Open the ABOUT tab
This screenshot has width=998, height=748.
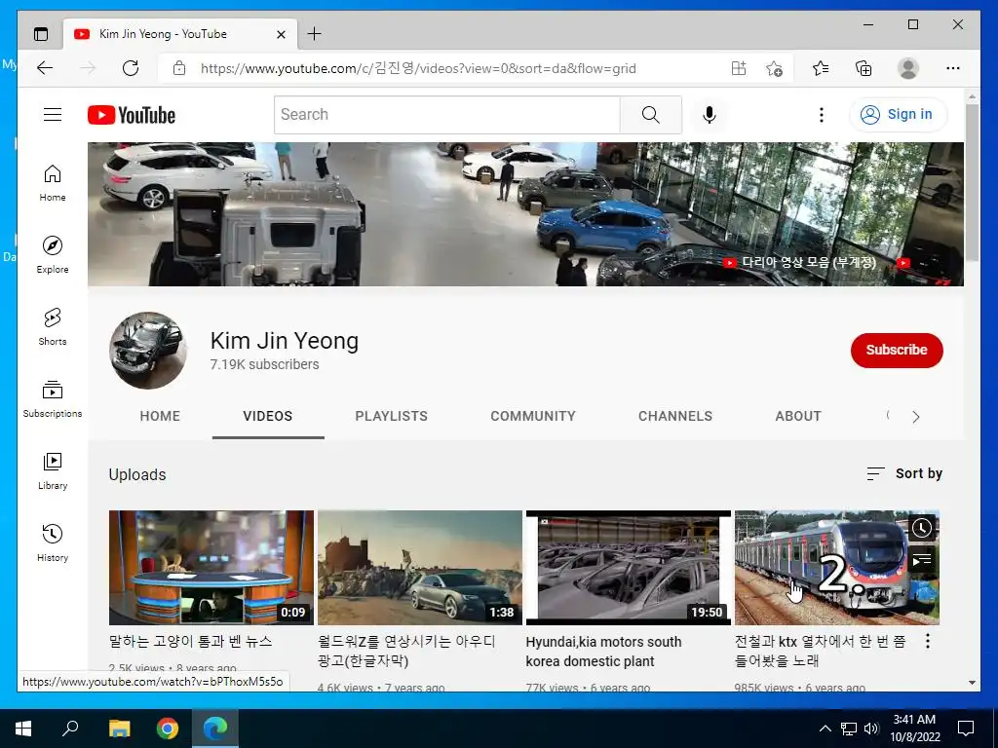point(798,416)
